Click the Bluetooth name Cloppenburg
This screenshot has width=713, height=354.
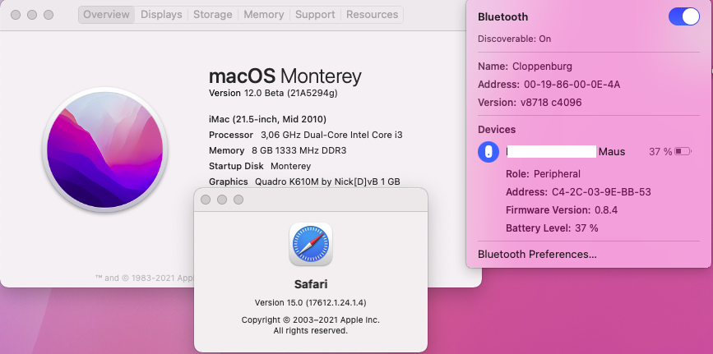coord(542,67)
